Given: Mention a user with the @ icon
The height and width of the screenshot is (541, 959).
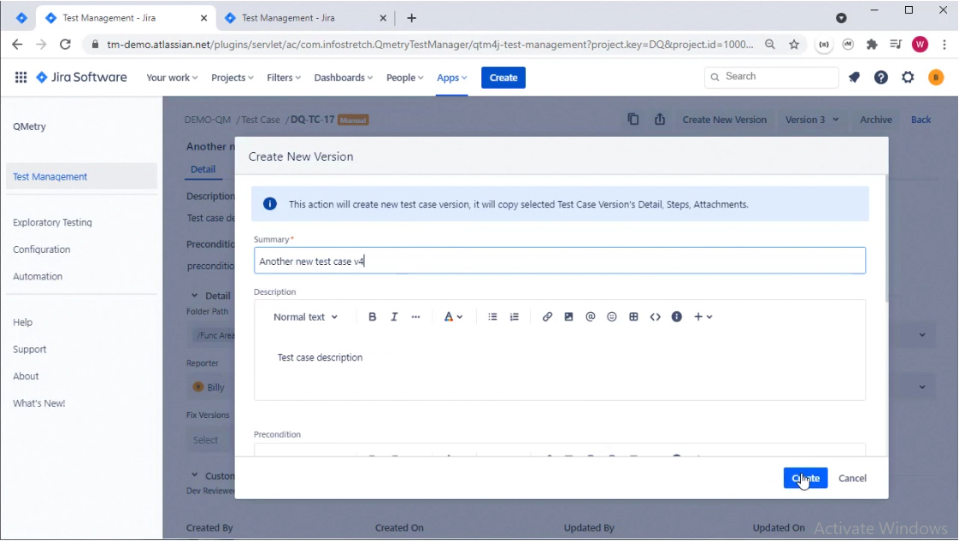Looking at the screenshot, I should (590, 316).
